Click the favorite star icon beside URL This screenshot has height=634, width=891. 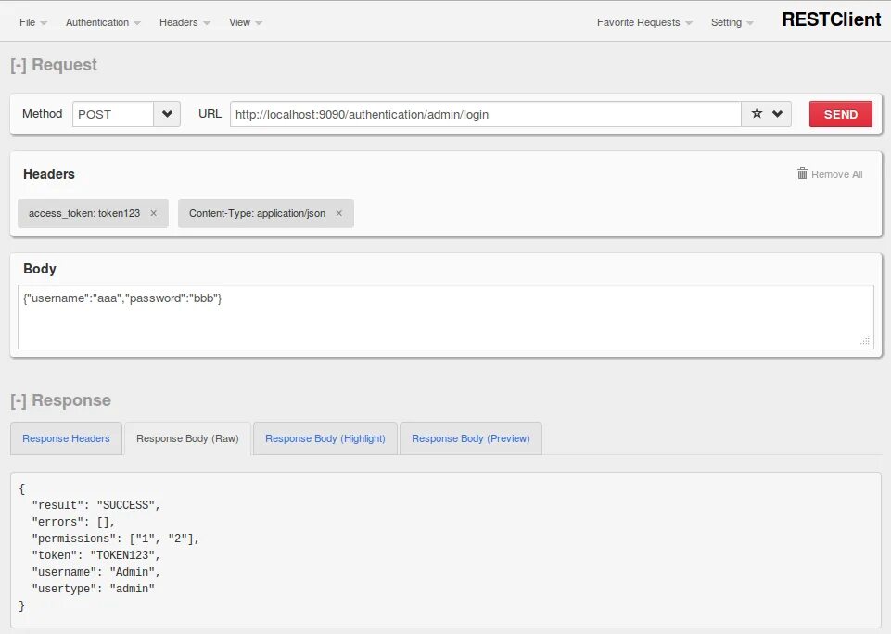coord(757,114)
